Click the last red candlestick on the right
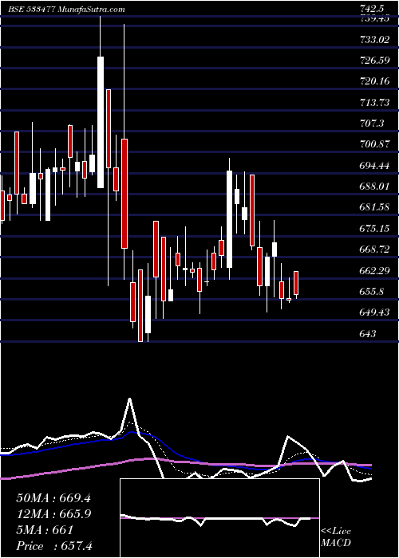 296,283
